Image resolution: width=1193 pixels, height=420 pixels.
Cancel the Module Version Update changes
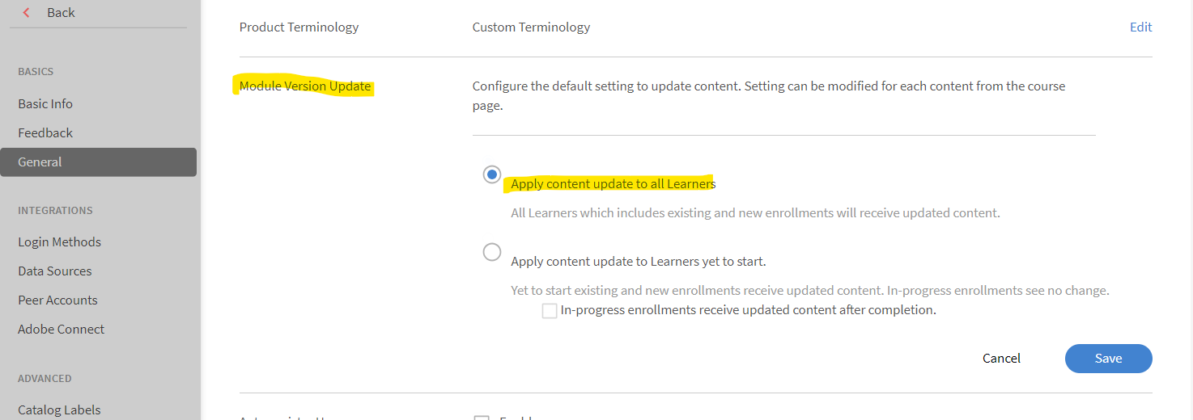(1001, 359)
